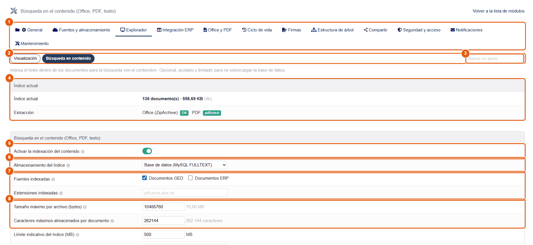Image resolution: width=533 pixels, height=245 pixels.
Task: Click the sitemap icon of Estructura de árbol
Action: [314, 30]
